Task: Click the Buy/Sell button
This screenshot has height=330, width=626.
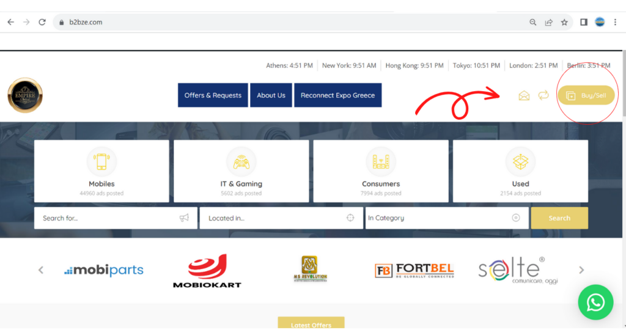Action: point(586,95)
